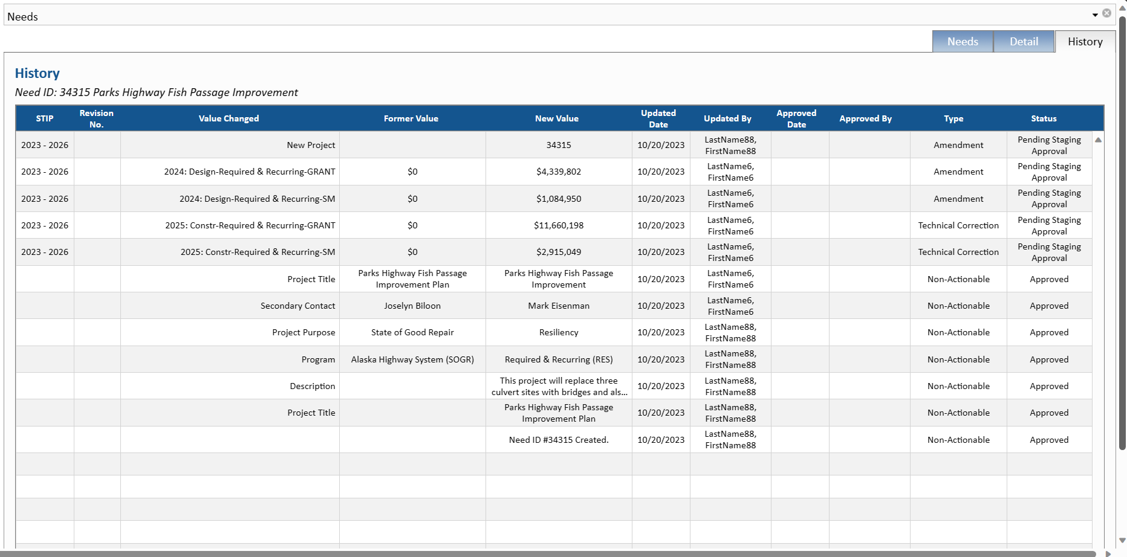Click 'Need ID #34315 Created.' cell
The height and width of the screenshot is (557, 1127).
click(x=559, y=440)
